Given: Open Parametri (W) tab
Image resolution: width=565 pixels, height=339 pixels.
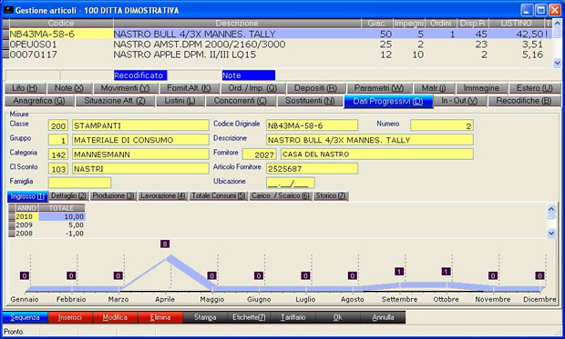Looking at the screenshot, I should click(379, 88).
